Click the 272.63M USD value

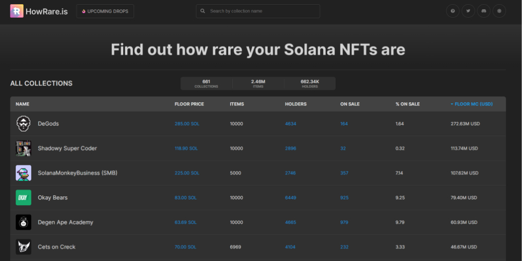point(466,124)
